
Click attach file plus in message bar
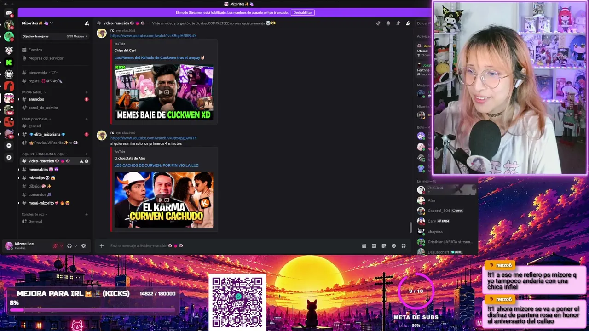[x=102, y=246]
